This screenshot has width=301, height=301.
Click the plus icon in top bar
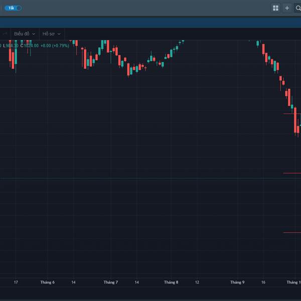tap(287, 8)
